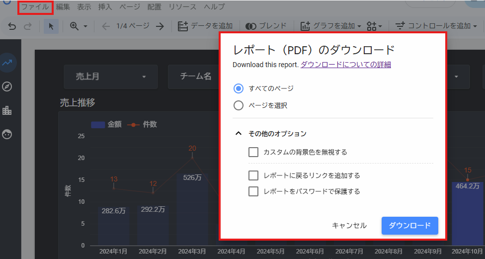Check レポートをパスワードで保護する option

[x=253, y=191]
